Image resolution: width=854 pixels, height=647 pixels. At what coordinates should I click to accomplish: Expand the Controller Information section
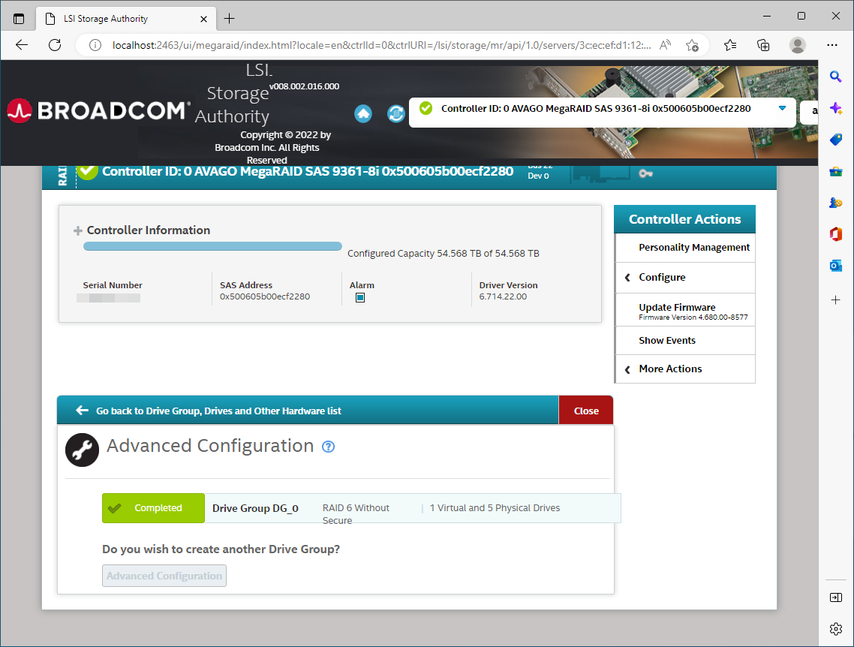click(x=78, y=231)
